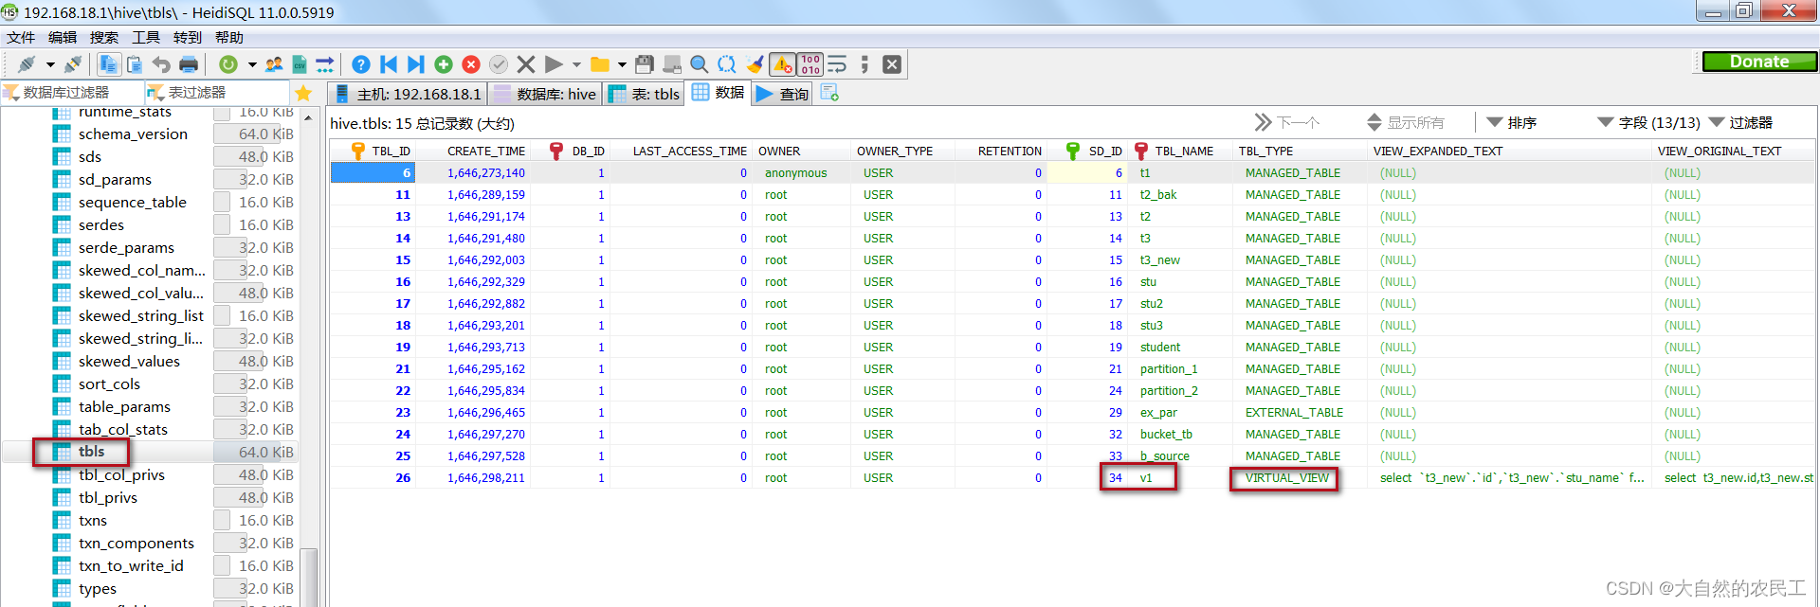Open the user manager icon
This screenshot has height=607, width=1820.
coord(274,64)
